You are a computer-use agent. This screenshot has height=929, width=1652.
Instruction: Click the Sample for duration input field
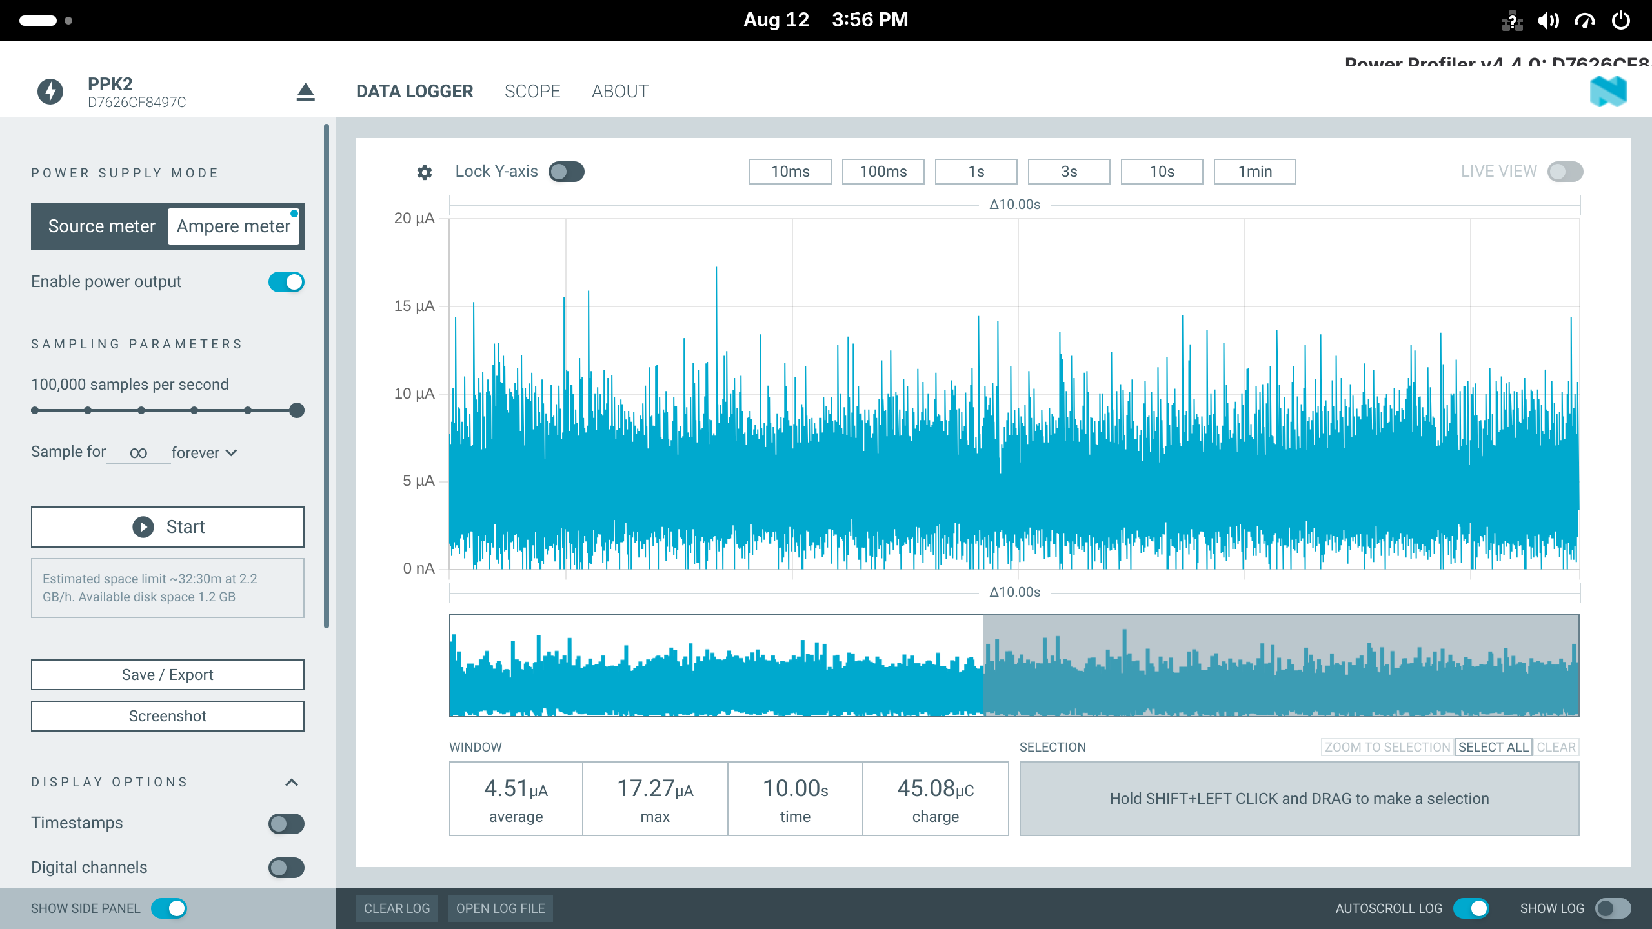tap(138, 453)
